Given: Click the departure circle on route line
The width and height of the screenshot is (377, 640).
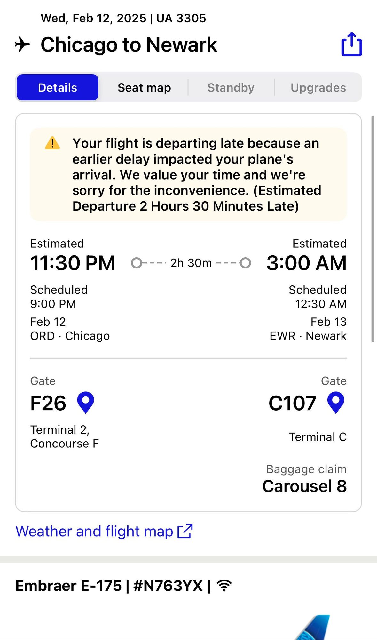Looking at the screenshot, I should coord(137,263).
